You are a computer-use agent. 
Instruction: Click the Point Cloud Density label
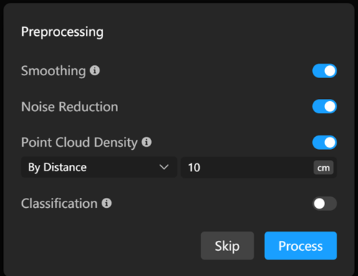pos(79,143)
